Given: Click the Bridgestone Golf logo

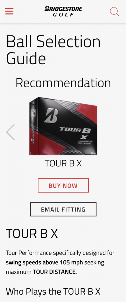Looking at the screenshot, I should (63, 12).
